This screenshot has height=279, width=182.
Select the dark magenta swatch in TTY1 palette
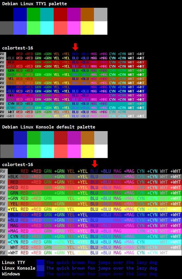(74, 15)
